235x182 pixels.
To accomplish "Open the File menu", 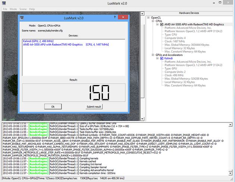I will tap(5, 9).
